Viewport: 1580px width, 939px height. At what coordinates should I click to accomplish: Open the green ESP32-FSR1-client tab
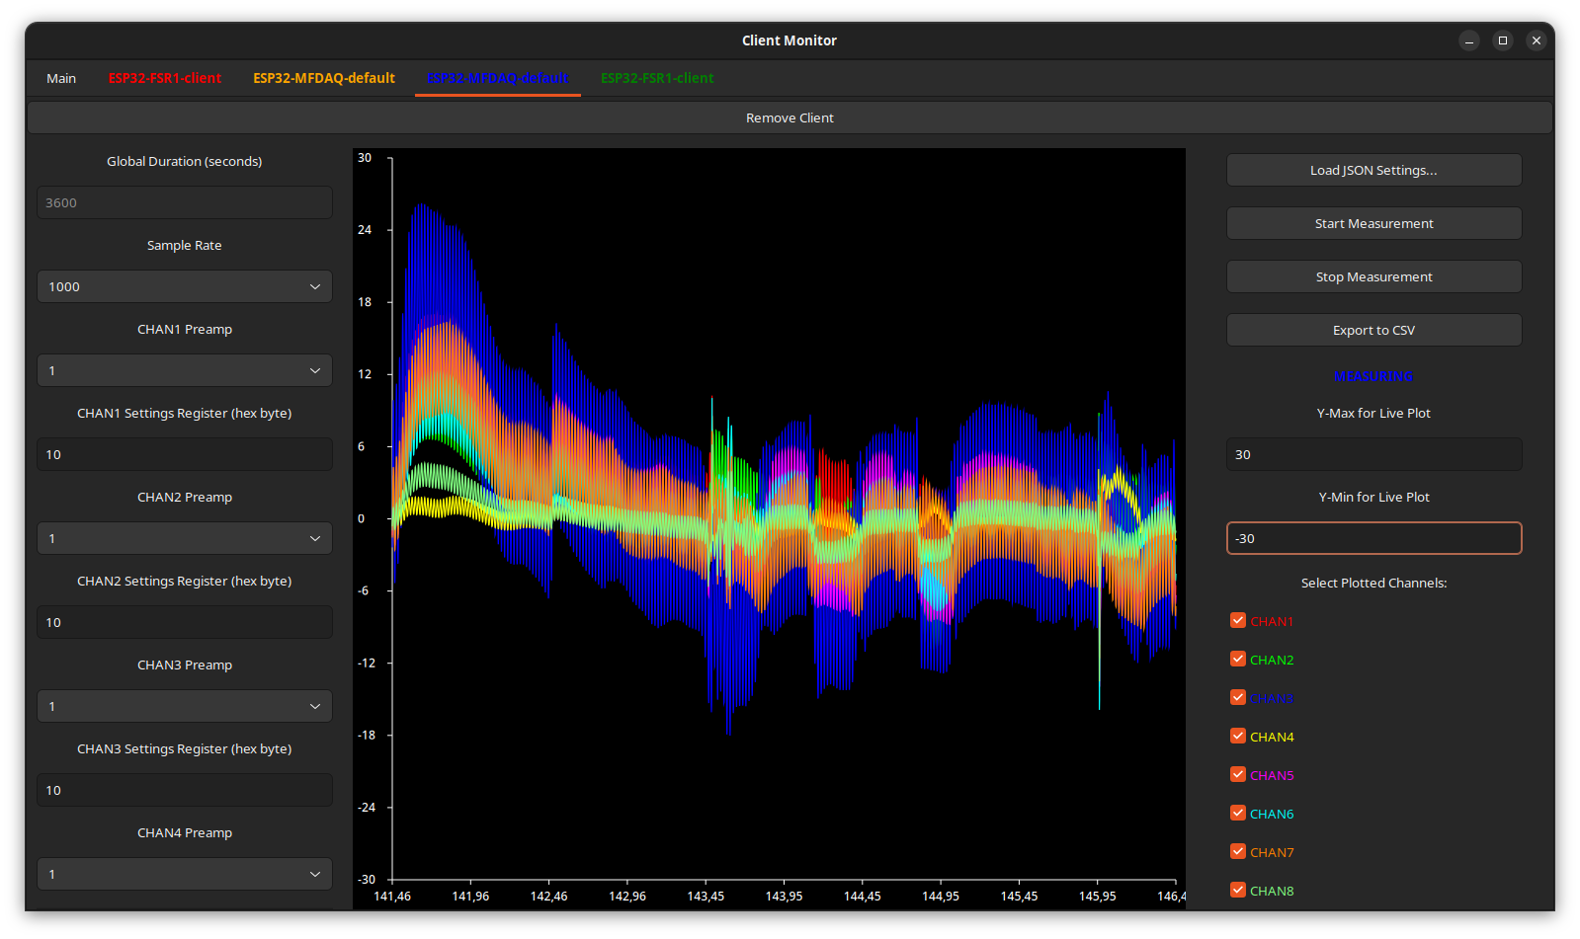tap(657, 78)
